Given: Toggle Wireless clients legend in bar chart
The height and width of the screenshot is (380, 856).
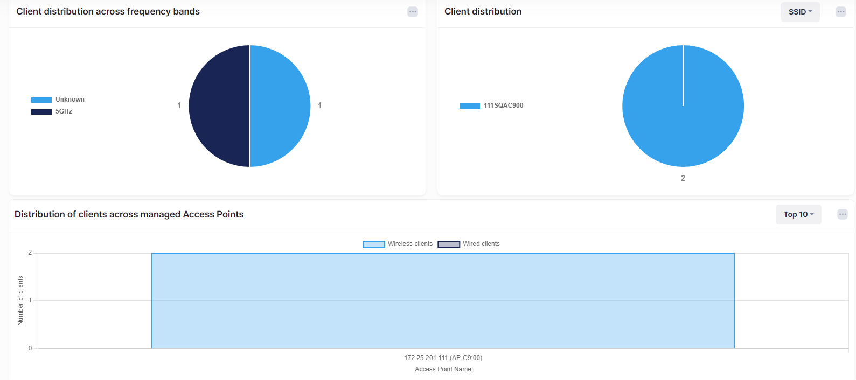Looking at the screenshot, I should [x=398, y=244].
